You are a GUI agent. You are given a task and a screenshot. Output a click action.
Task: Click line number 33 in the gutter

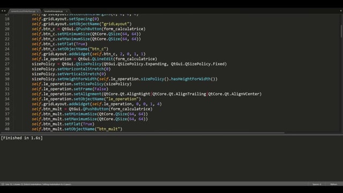pyautogui.click(x=7, y=94)
